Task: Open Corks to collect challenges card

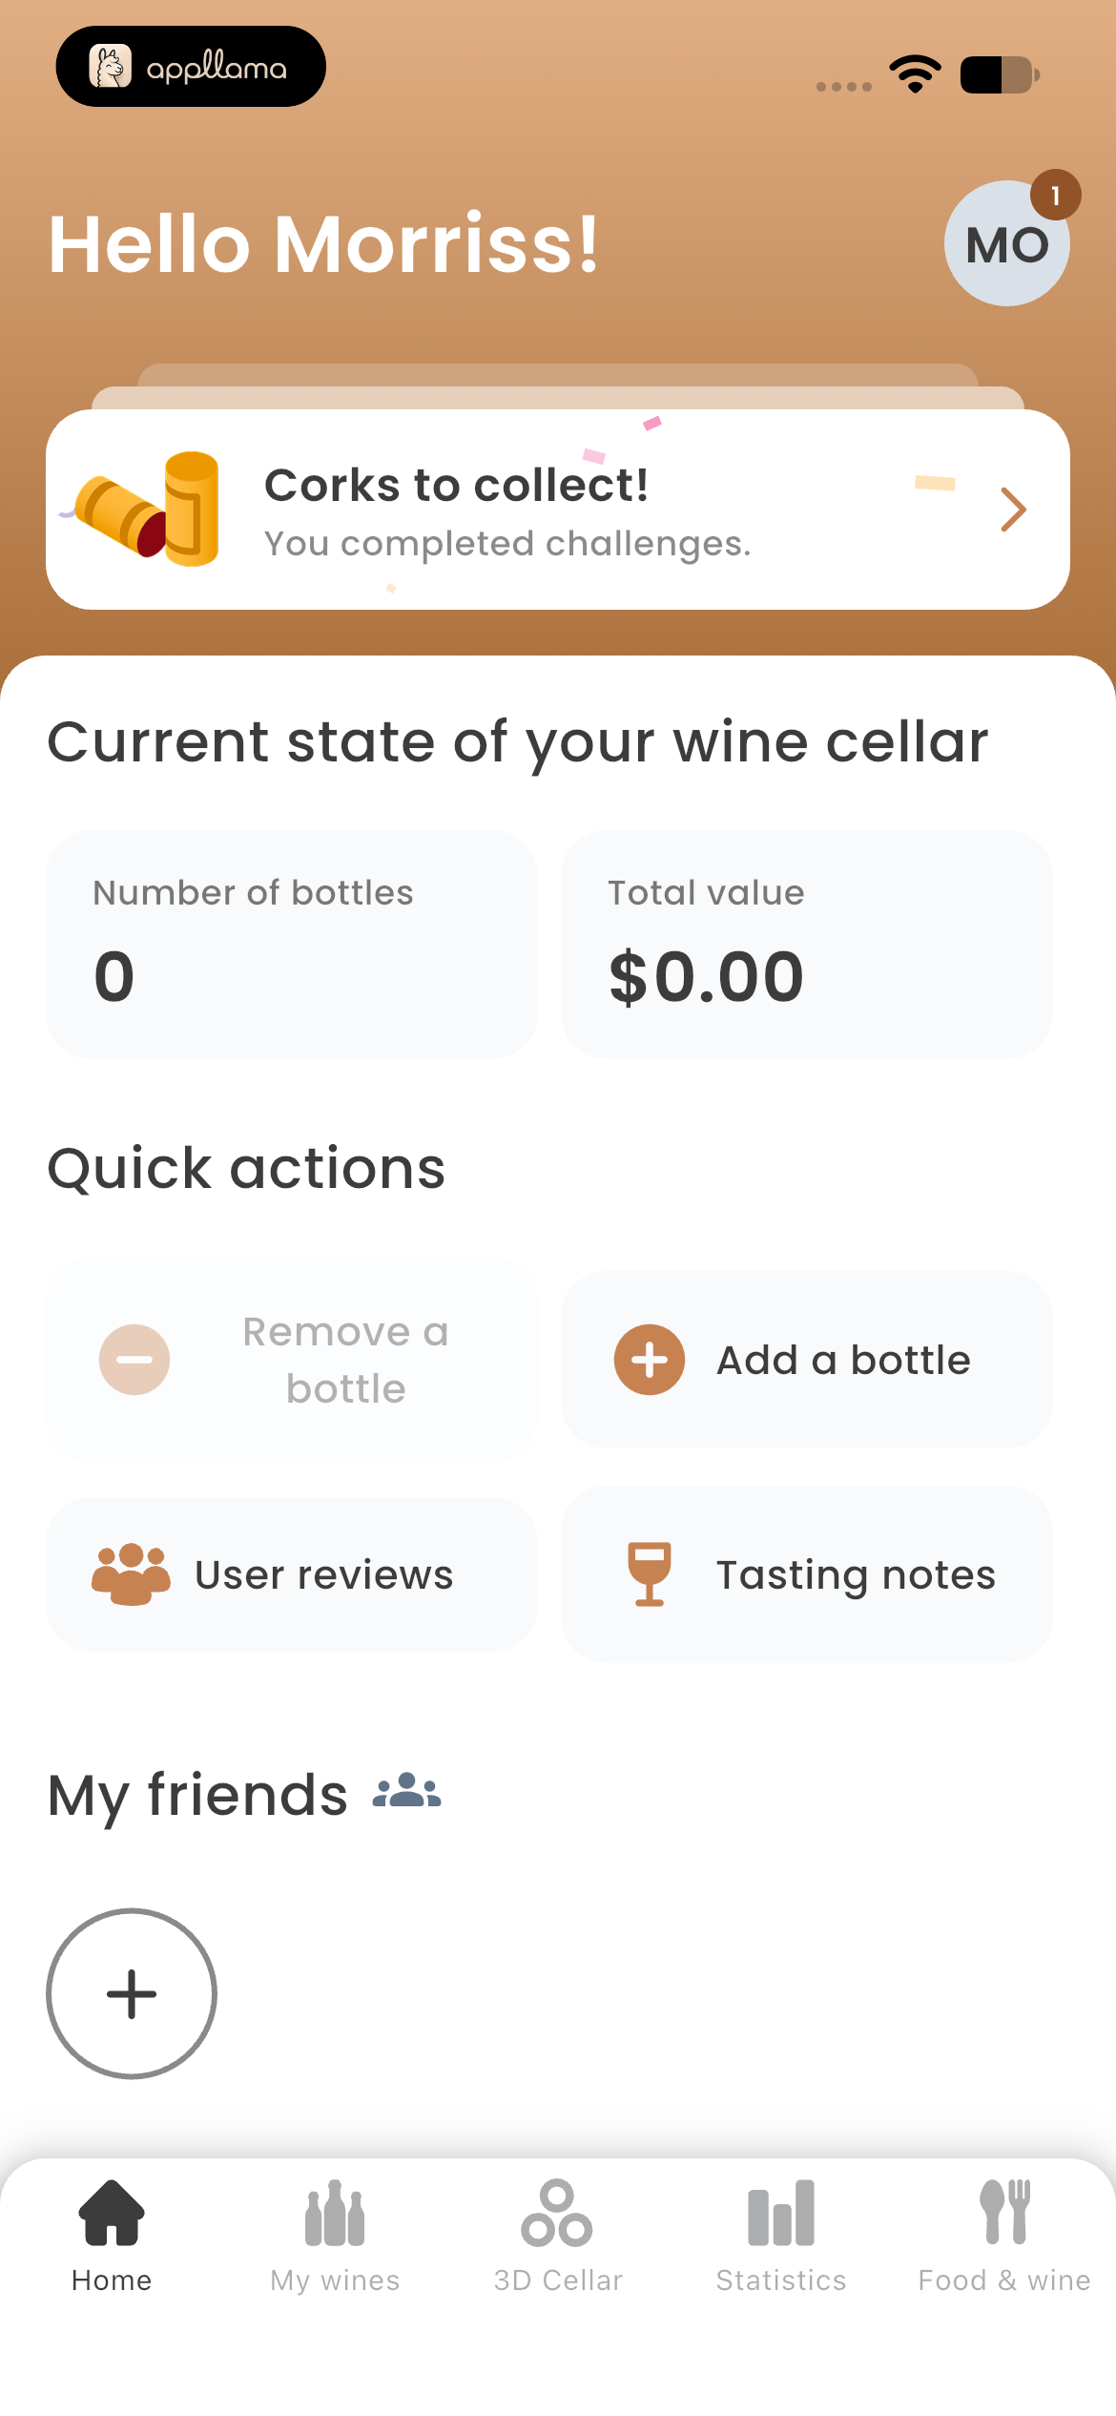Action: (x=558, y=510)
